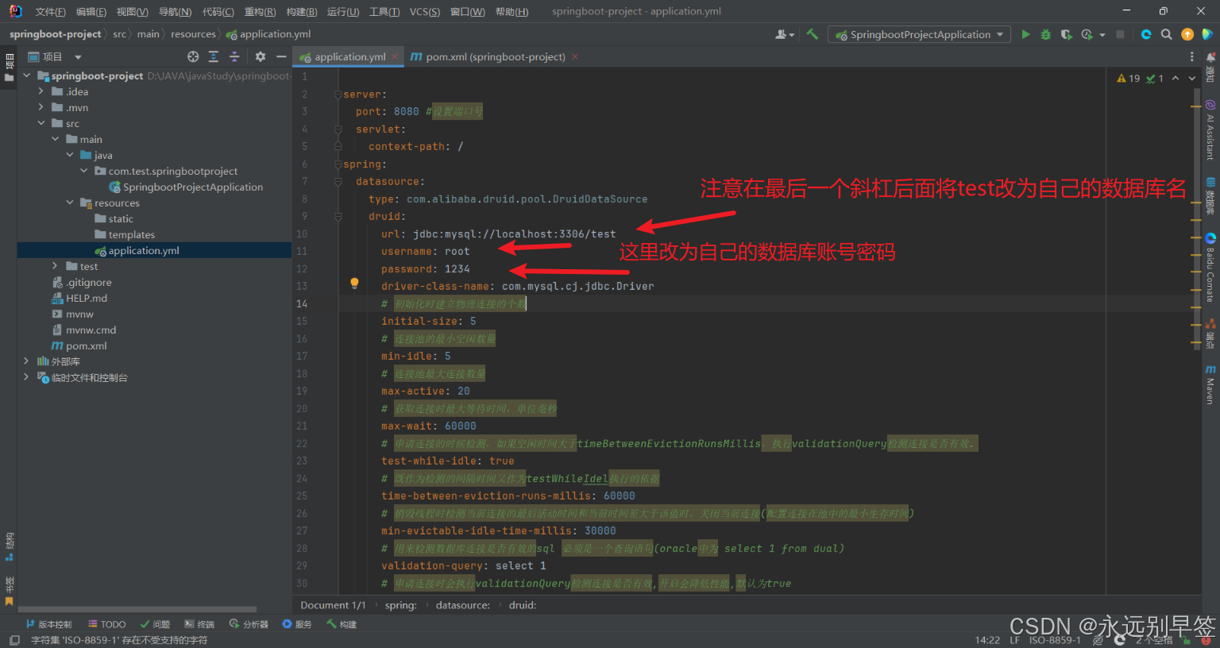Image resolution: width=1220 pixels, height=648 pixels.
Task: Run with coverage icon in the toolbar
Action: pos(1066,34)
